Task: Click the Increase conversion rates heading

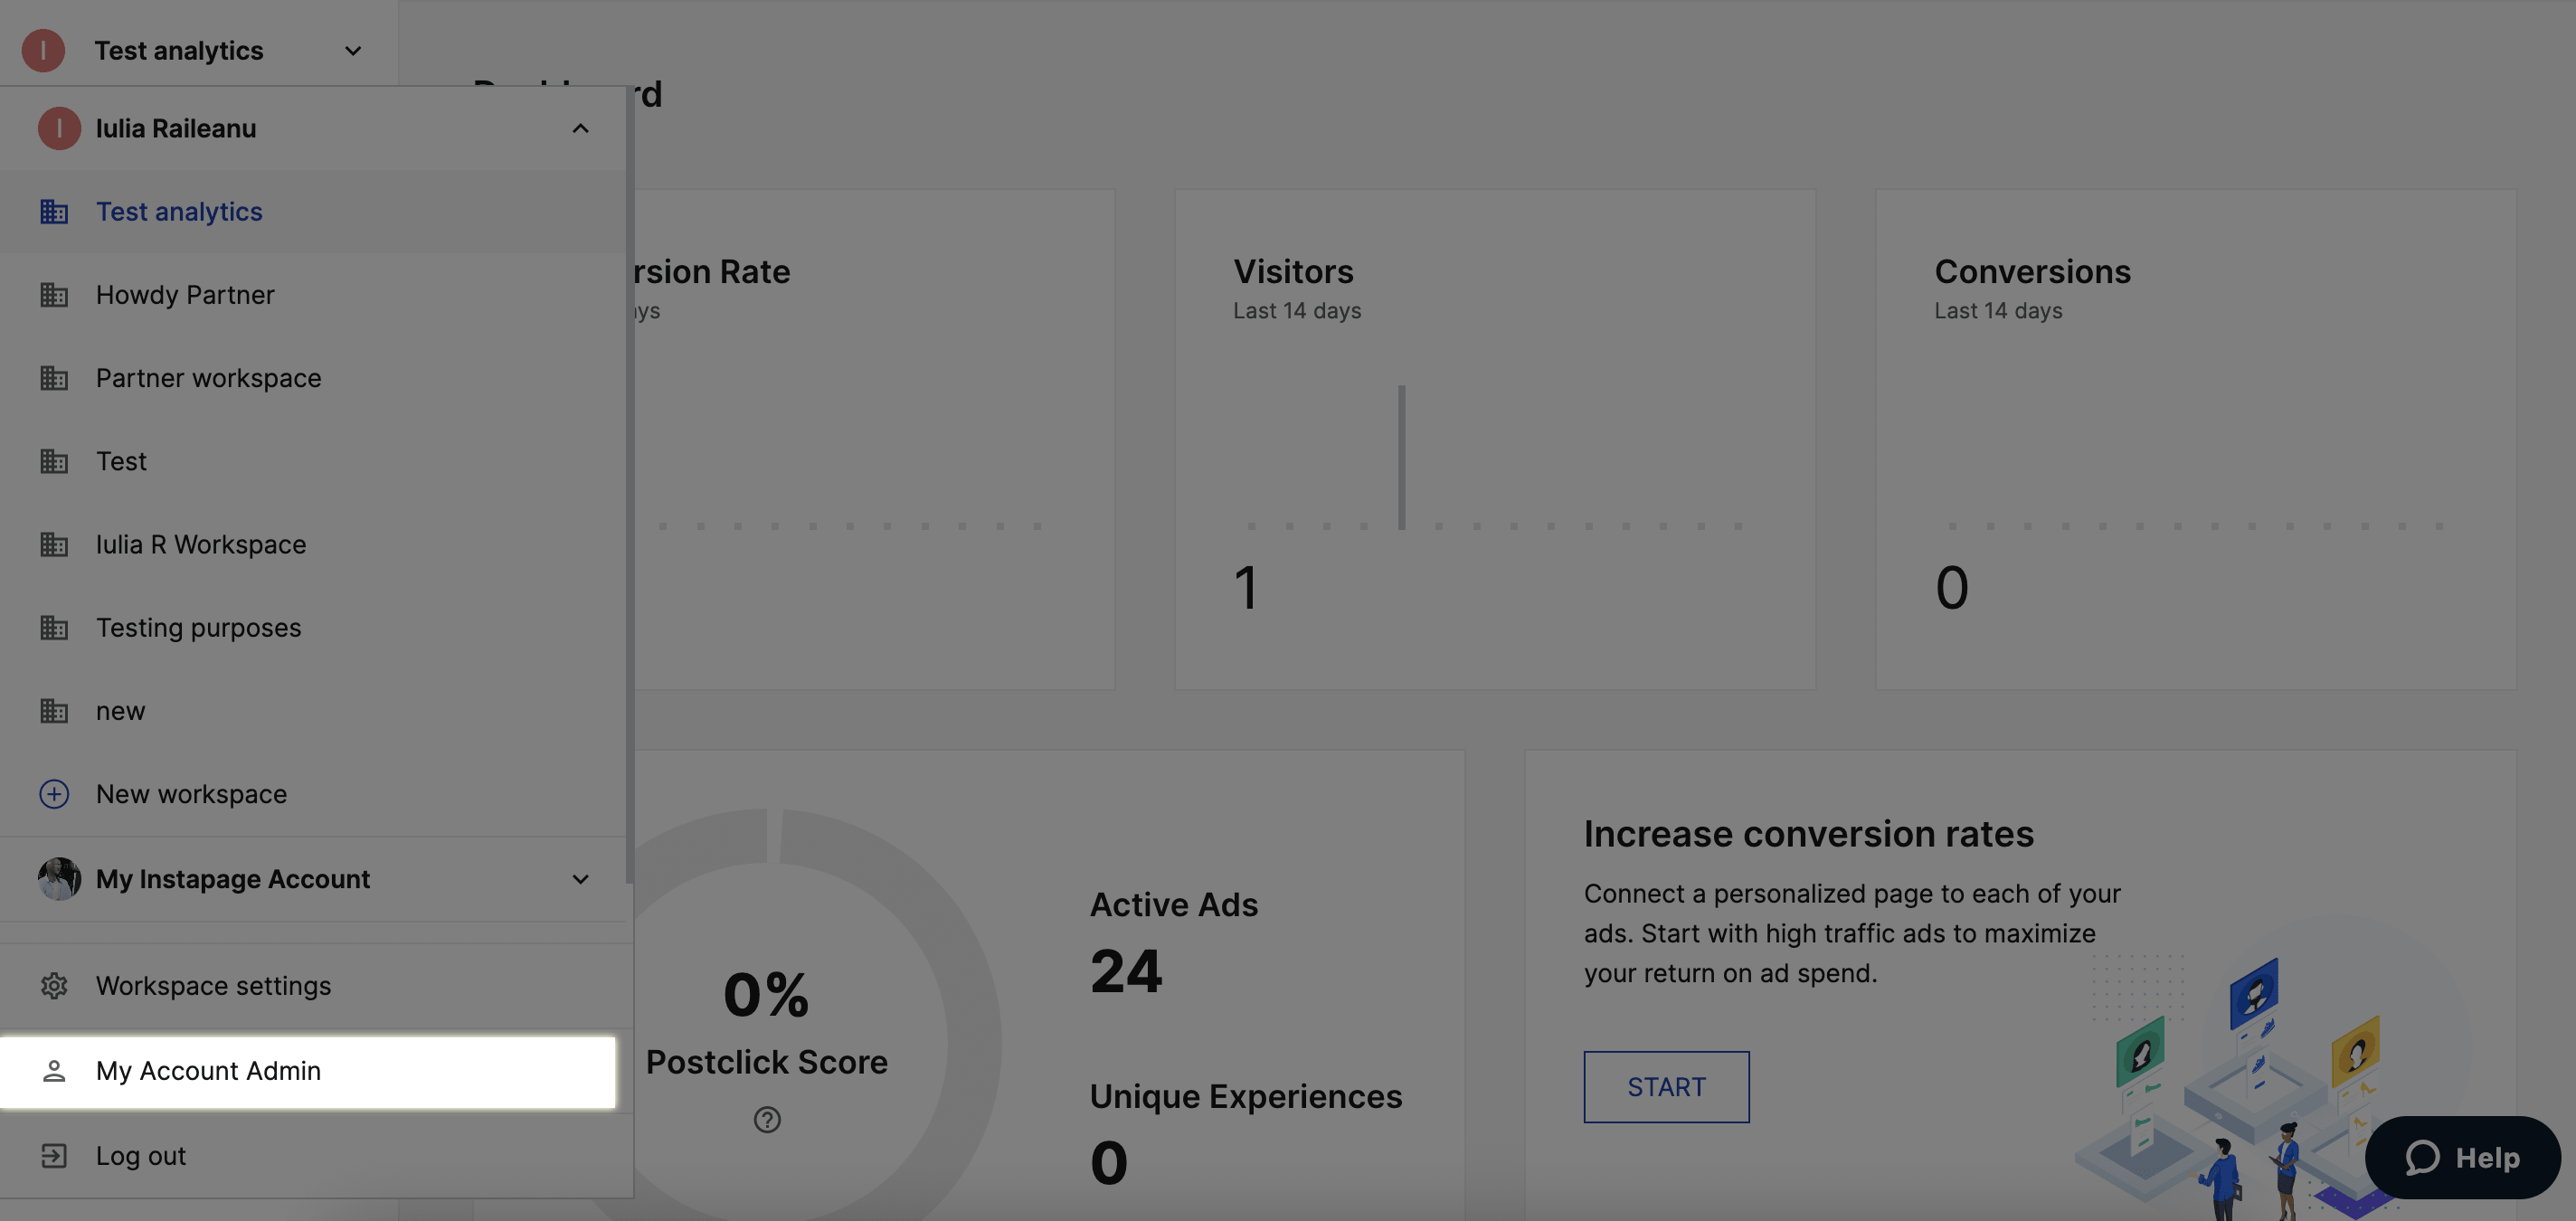Action: [1808, 833]
